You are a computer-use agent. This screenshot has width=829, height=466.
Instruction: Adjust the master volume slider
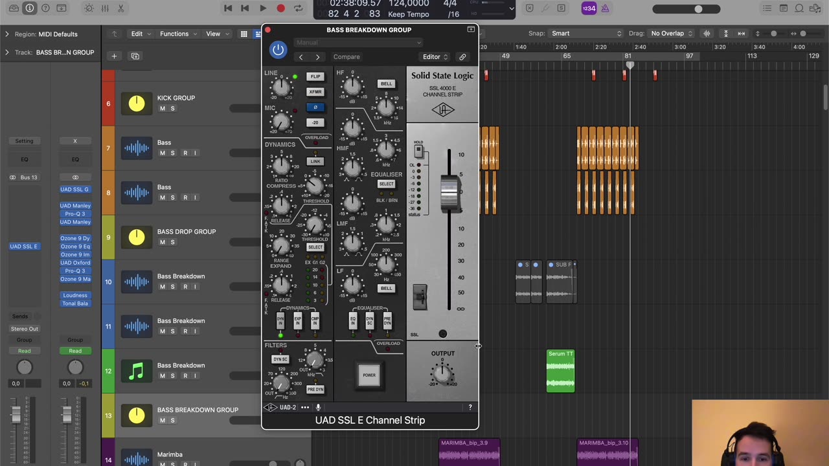click(x=687, y=9)
